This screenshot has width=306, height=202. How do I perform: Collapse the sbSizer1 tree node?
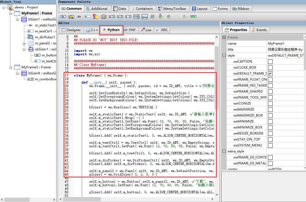24,50
